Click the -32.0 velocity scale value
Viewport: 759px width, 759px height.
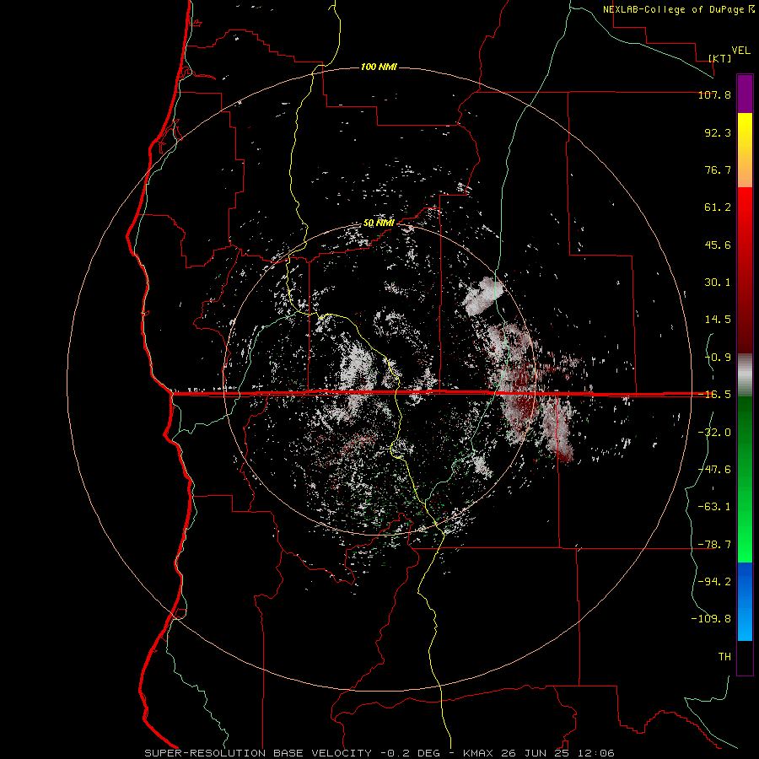(x=714, y=432)
